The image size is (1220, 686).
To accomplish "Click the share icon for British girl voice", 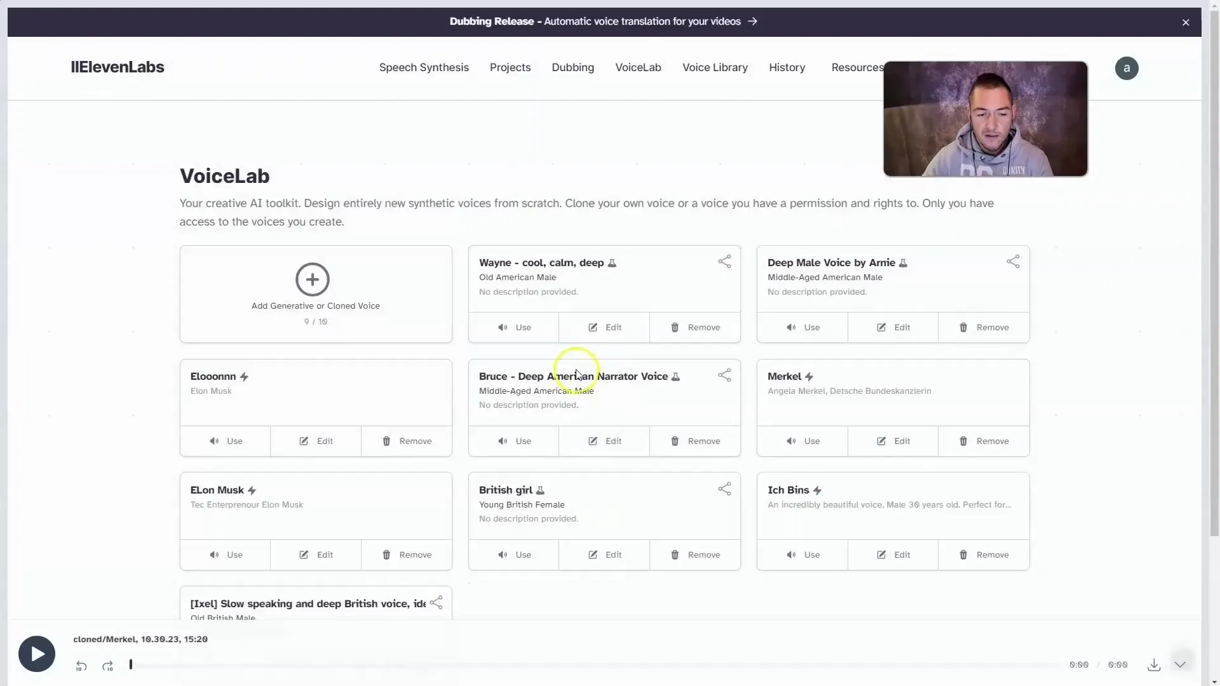I will tap(725, 489).
